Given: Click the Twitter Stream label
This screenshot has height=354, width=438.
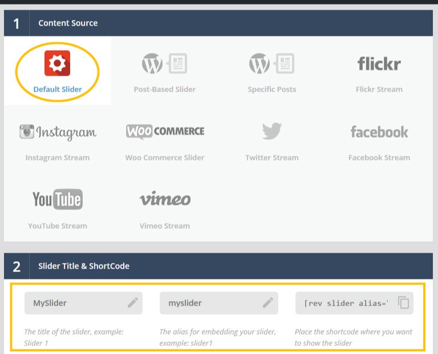Looking at the screenshot, I should click(272, 158).
